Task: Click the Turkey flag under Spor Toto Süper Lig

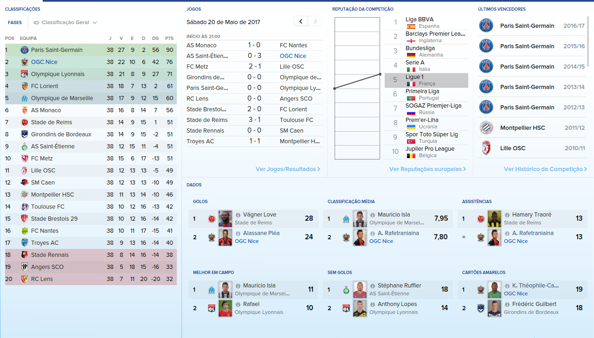Action: 411,141
